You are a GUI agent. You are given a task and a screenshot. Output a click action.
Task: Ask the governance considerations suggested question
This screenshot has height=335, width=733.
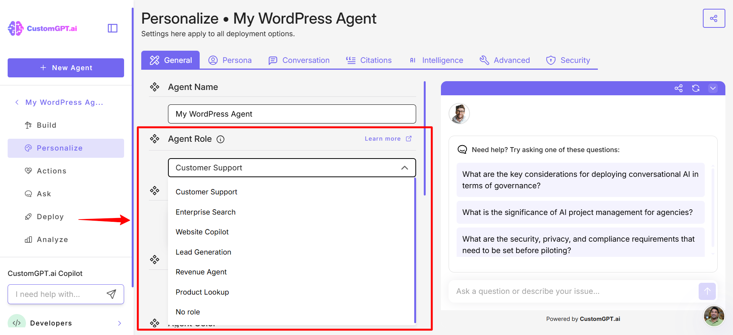580,180
